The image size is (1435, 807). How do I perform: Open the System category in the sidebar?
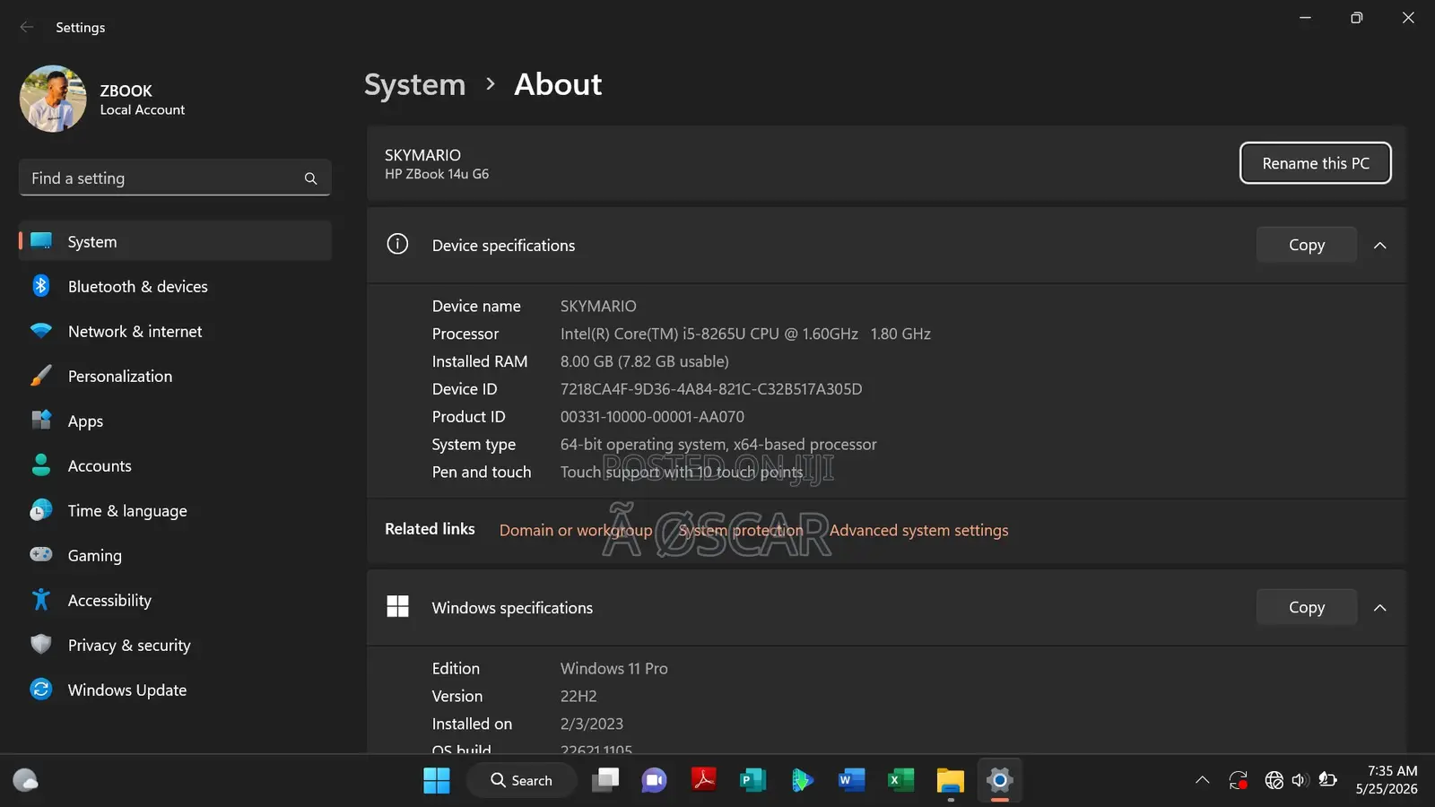[175, 241]
